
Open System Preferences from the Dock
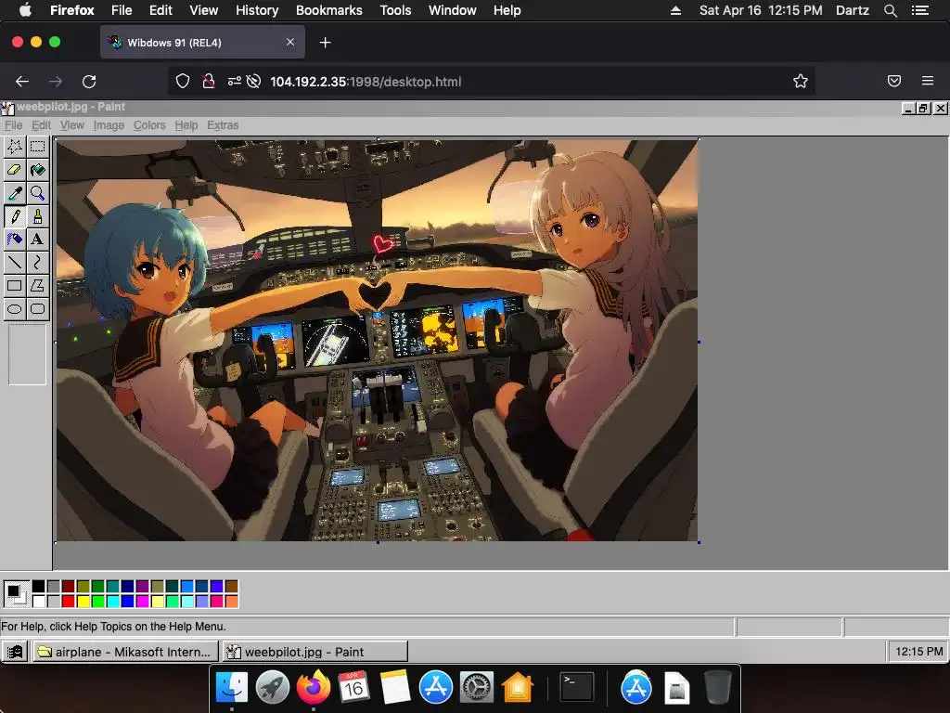click(x=477, y=688)
